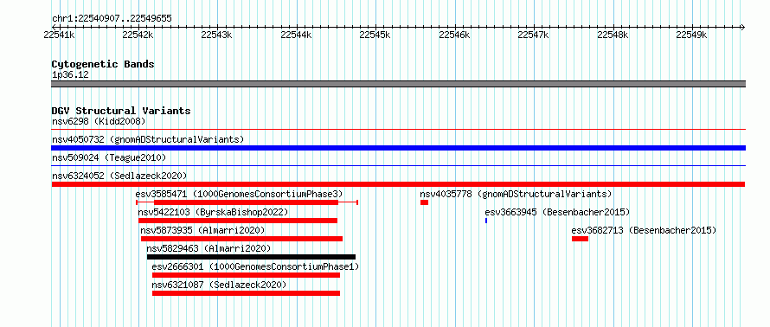The height and width of the screenshot is (327, 770).
Task: Select the thin red nsv6298 variant line
Action: (x=398, y=130)
